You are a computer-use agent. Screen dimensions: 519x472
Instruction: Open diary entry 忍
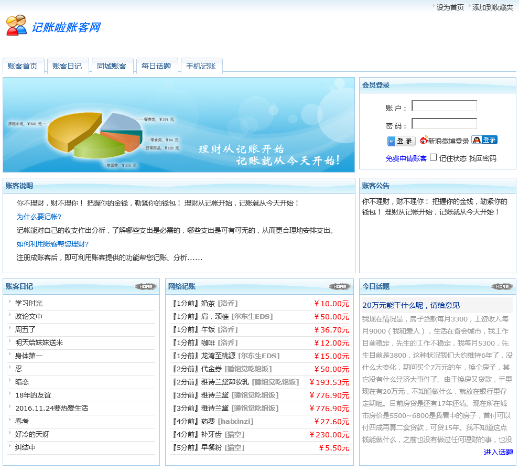[x=18, y=369]
